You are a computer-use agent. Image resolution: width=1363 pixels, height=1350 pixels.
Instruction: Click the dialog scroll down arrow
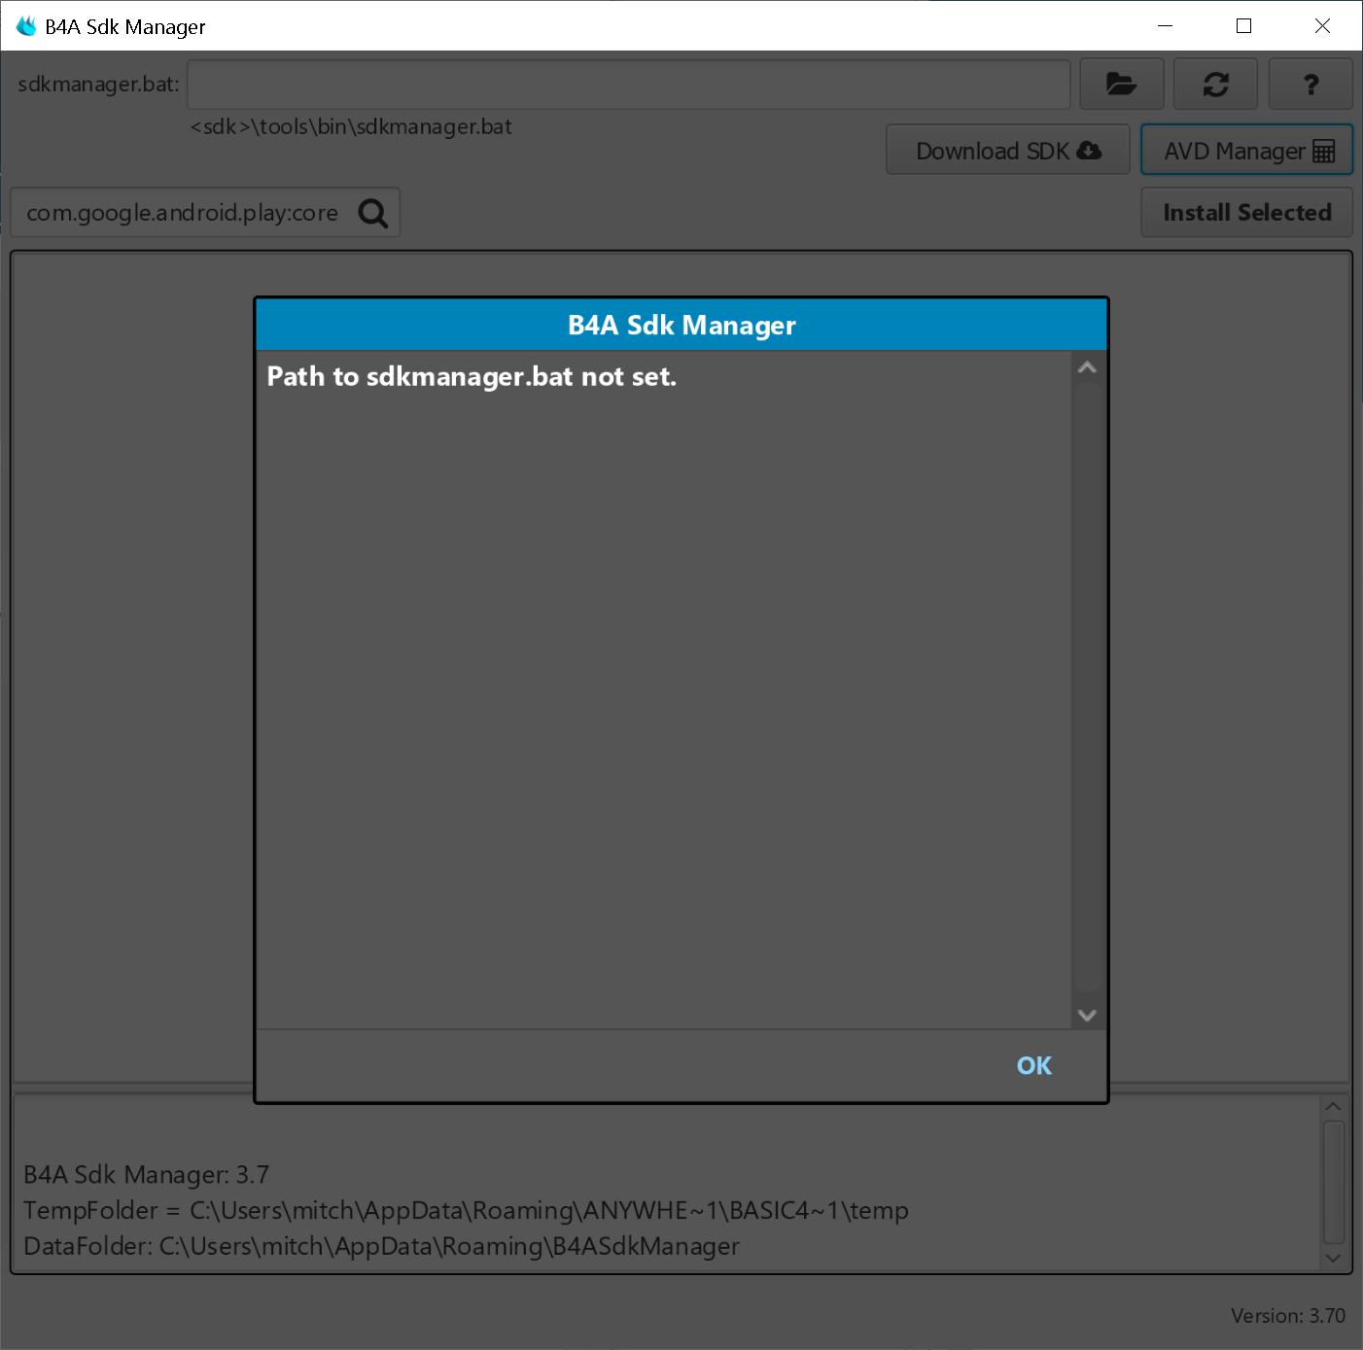1088,1016
